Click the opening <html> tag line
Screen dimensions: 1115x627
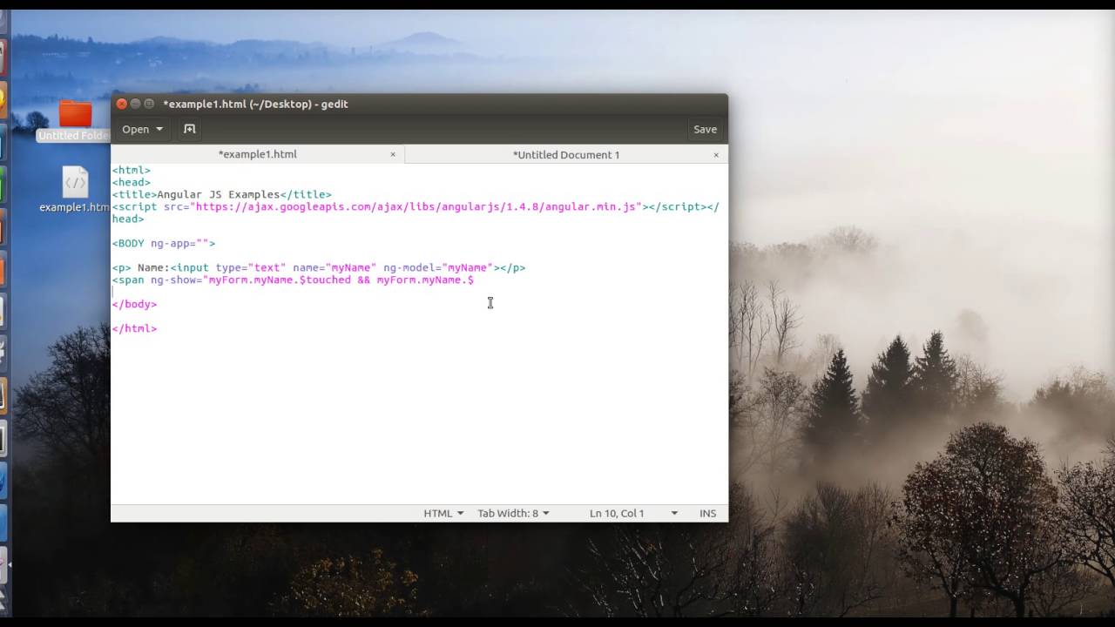click(132, 170)
